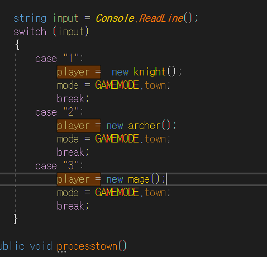Click the break statement under case "3"
The width and height of the screenshot is (267, 257).
pyautogui.click(x=73, y=206)
